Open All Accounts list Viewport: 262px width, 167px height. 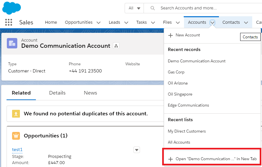coord(212,142)
